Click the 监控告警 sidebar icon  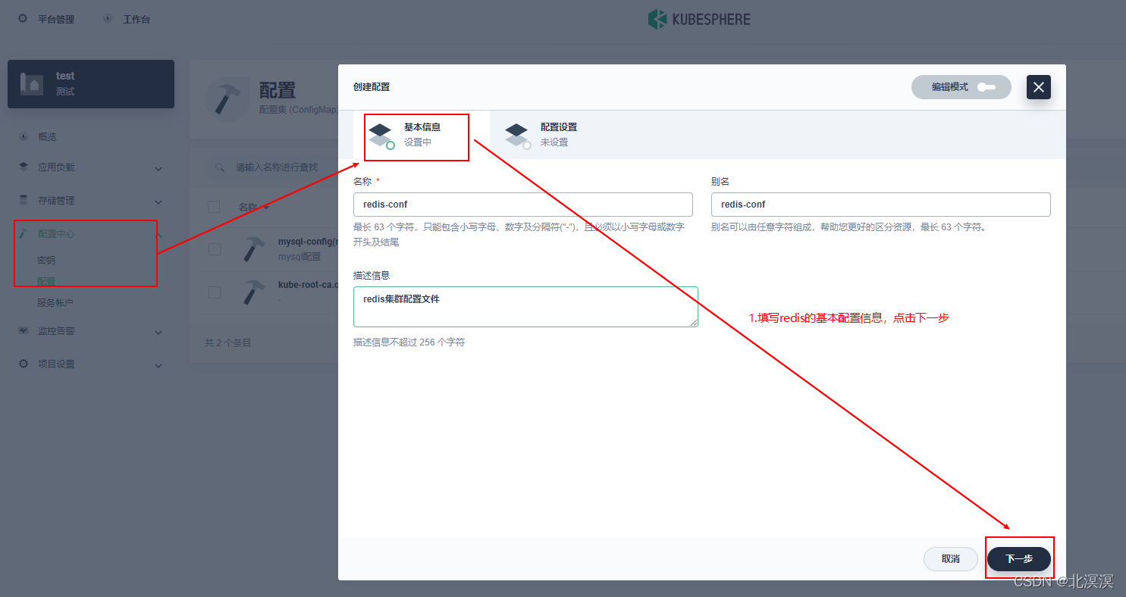click(x=23, y=331)
